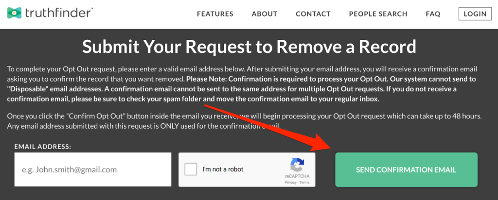Open the CONTACT page

click(x=313, y=14)
